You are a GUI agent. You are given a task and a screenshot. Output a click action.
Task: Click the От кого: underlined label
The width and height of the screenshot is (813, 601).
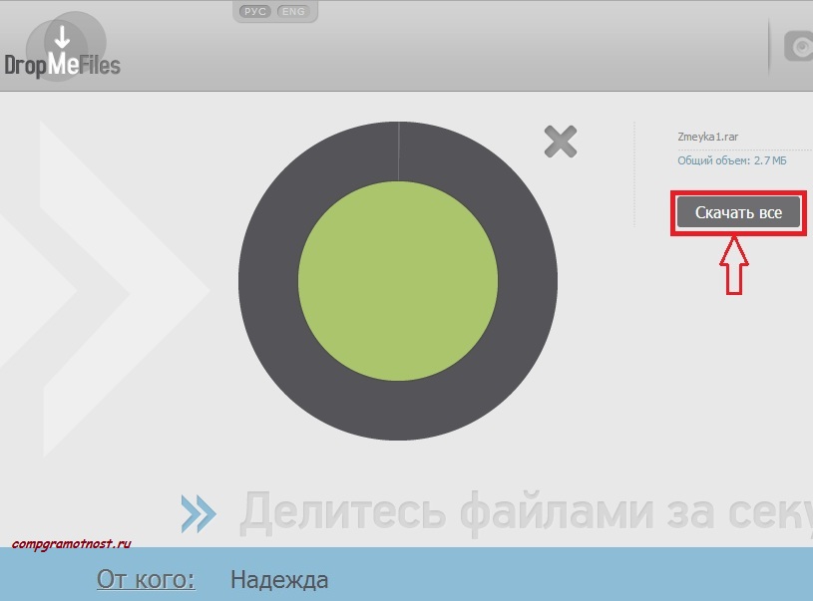pyautogui.click(x=146, y=579)
